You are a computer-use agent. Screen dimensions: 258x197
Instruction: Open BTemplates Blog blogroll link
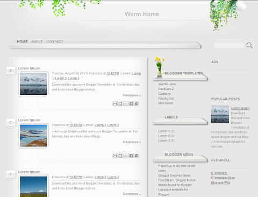(x=223, y=178)
